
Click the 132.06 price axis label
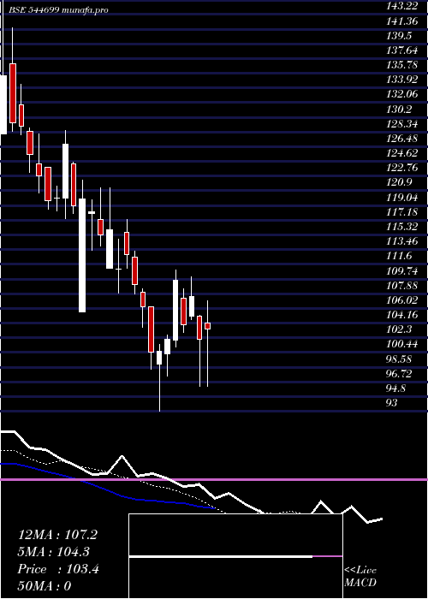(401, 95)
